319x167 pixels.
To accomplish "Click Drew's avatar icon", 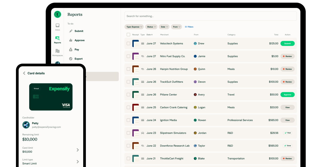I will tap(195, 43).
